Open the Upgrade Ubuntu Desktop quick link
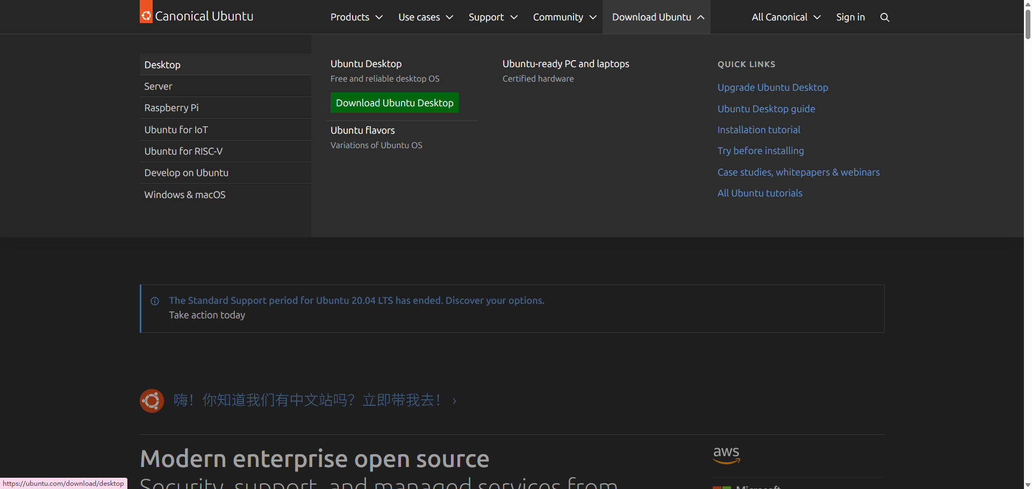This screenshot has height=489, width=1032. coord(772,87)
